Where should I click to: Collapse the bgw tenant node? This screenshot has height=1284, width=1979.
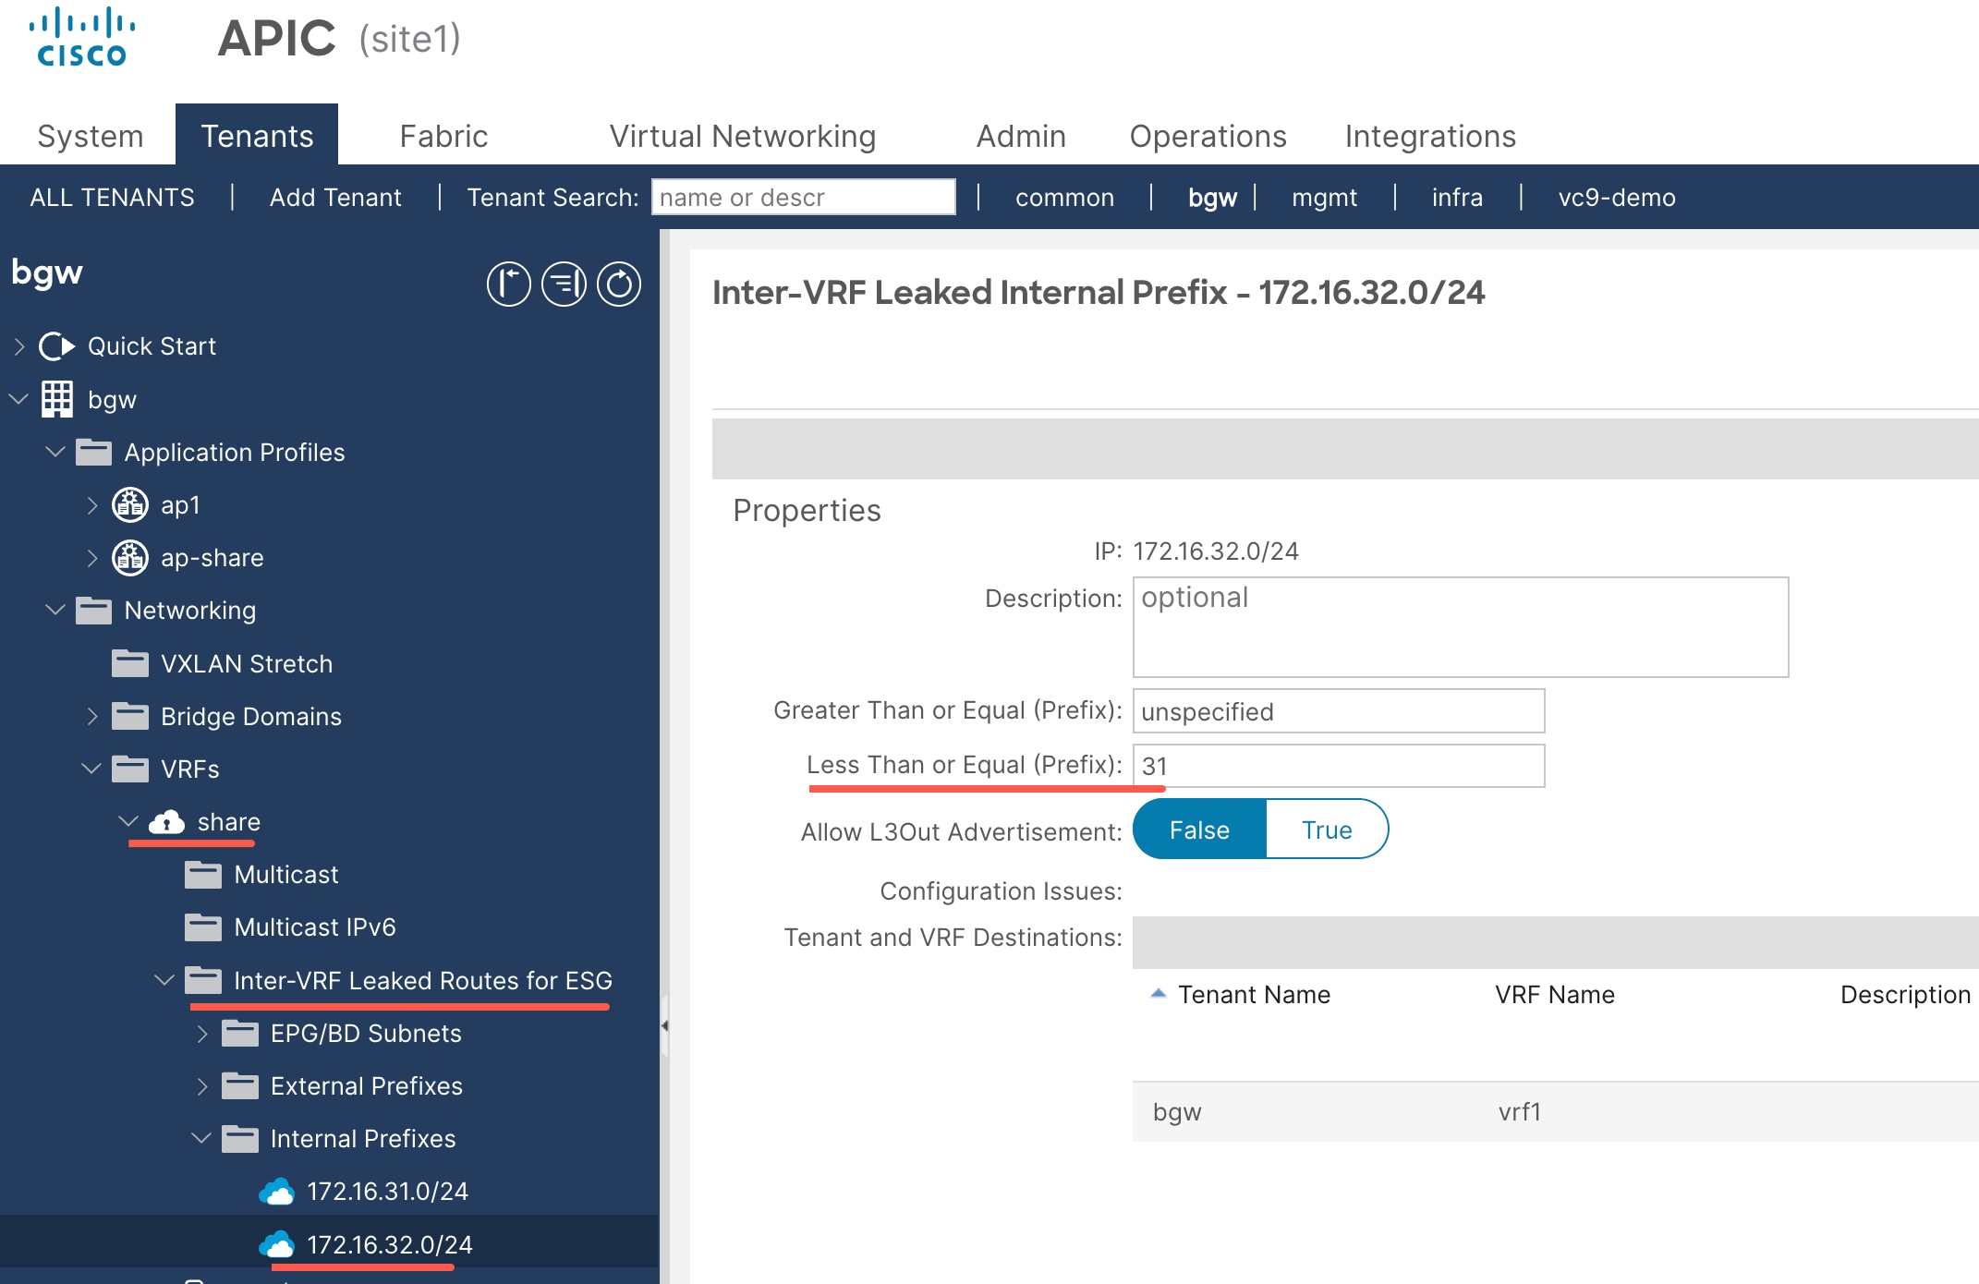(19, 399)
